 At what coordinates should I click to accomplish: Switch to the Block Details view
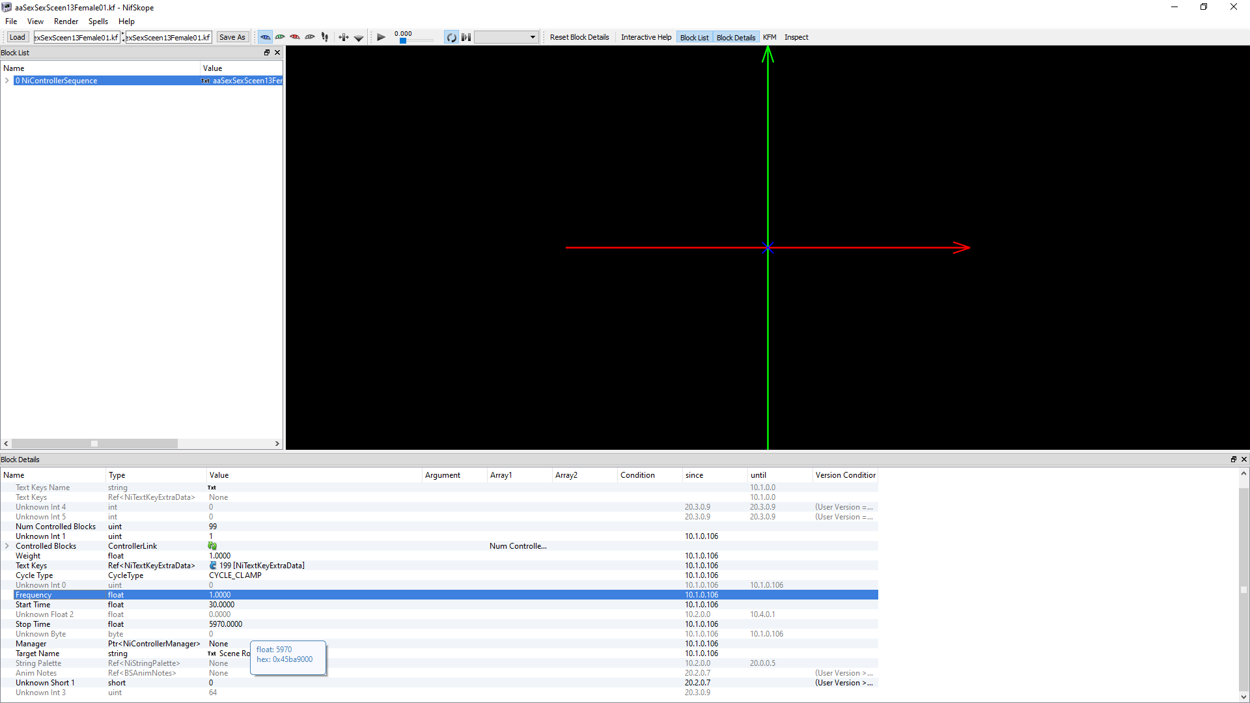736,37
